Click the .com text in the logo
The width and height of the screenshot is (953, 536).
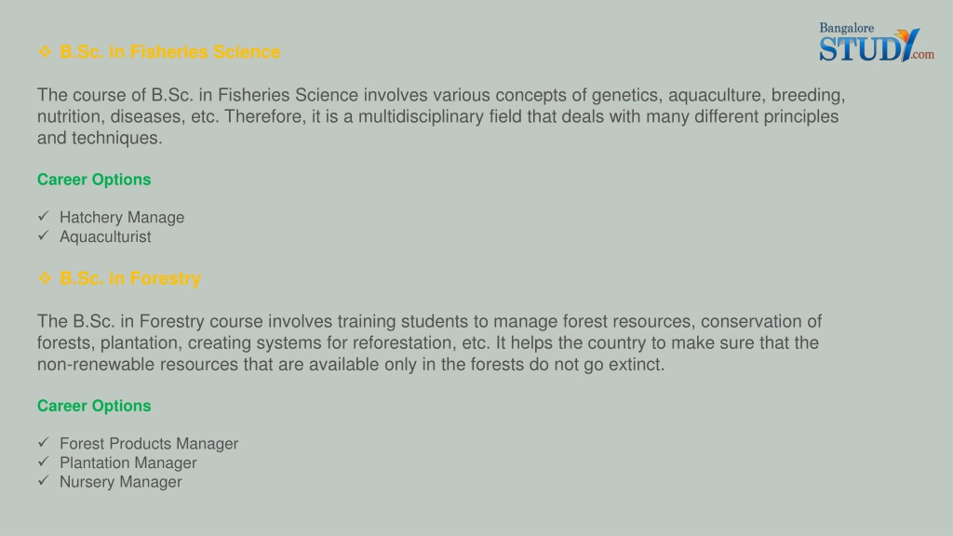922,55
